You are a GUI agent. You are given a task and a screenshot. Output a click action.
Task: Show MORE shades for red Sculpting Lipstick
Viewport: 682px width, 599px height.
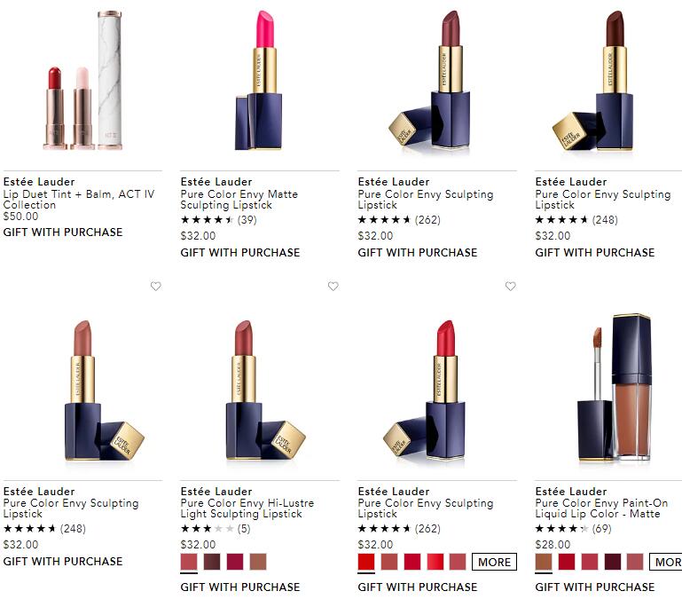coord(495,562)
